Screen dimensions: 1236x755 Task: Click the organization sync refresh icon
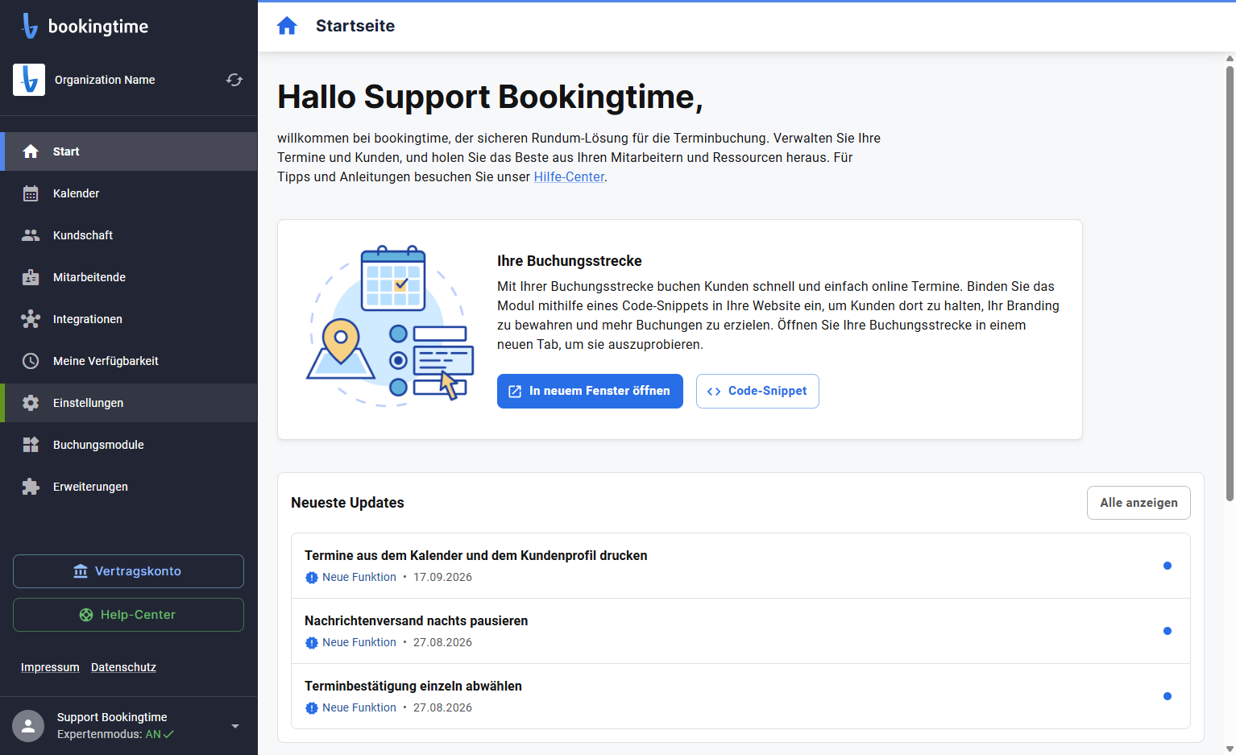[234, 80]
